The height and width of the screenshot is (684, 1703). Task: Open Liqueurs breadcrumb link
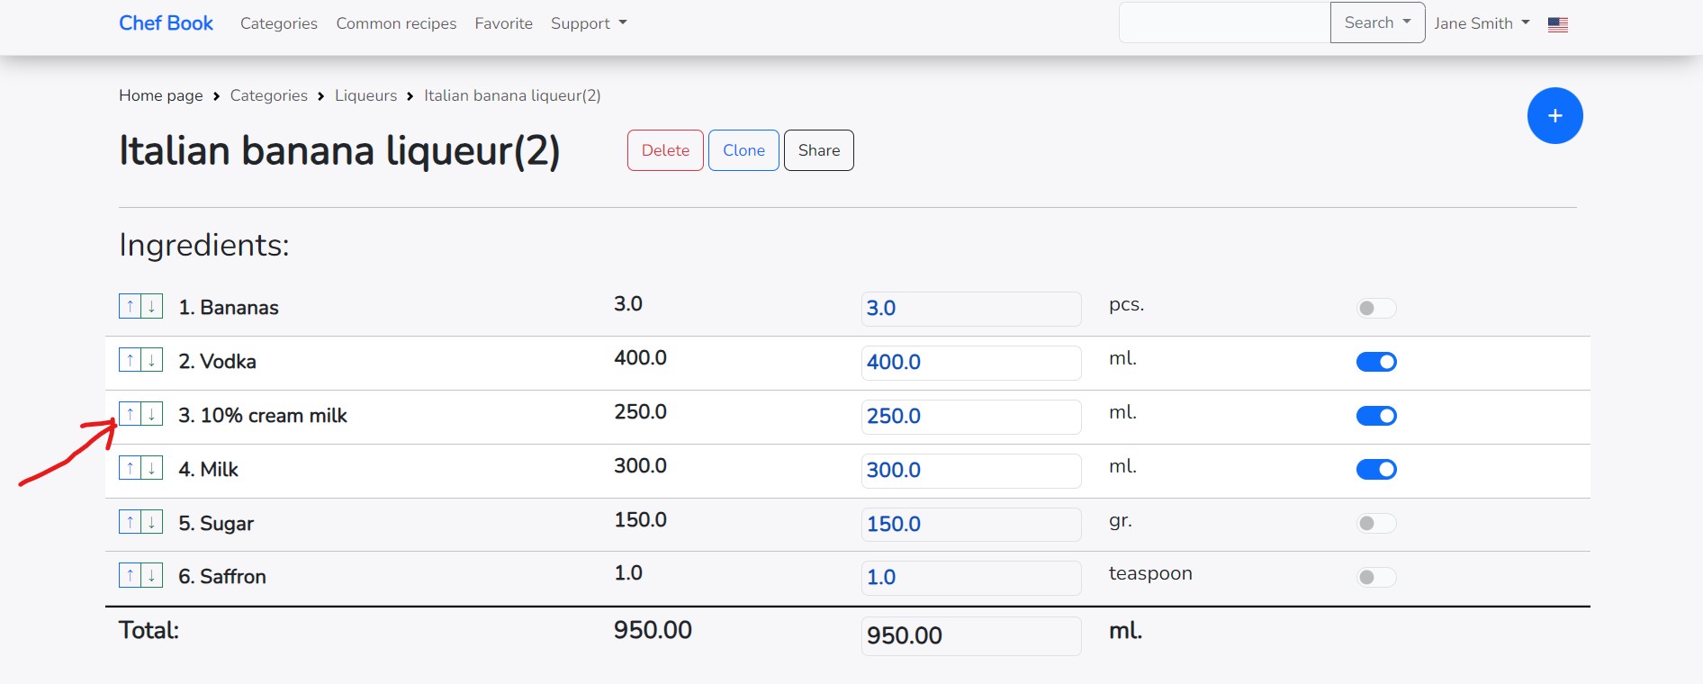point(365,95)
